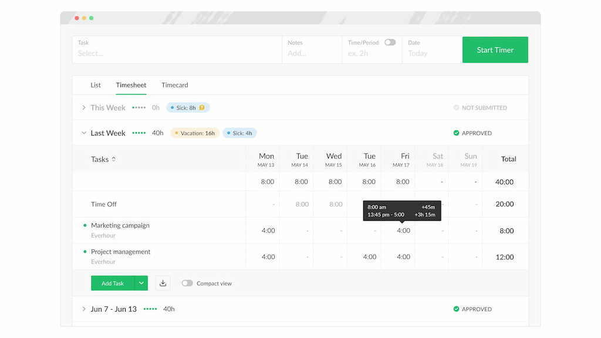
Task: Click the download timesheet export icon
Action: [x=163, y=283]
